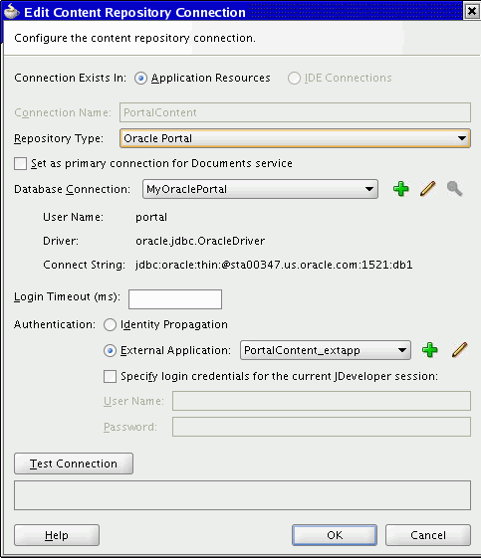Close the Edit Content Repository Connection dialog

point(472,11)
